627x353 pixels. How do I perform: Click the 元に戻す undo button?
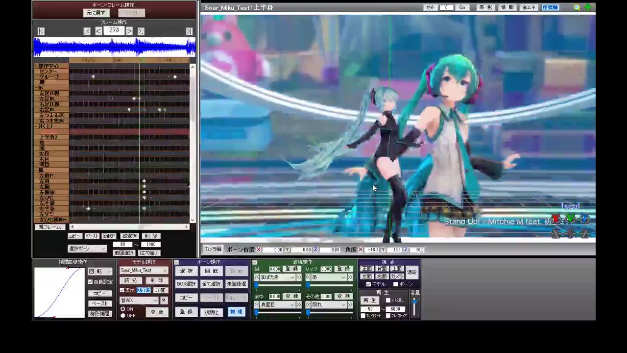point(96,13)
